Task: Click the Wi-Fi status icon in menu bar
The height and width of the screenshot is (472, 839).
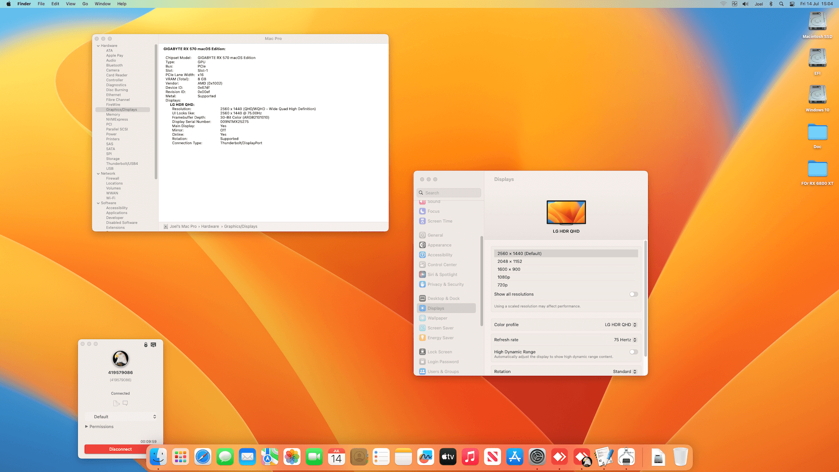Action: (x=723, y=4)
